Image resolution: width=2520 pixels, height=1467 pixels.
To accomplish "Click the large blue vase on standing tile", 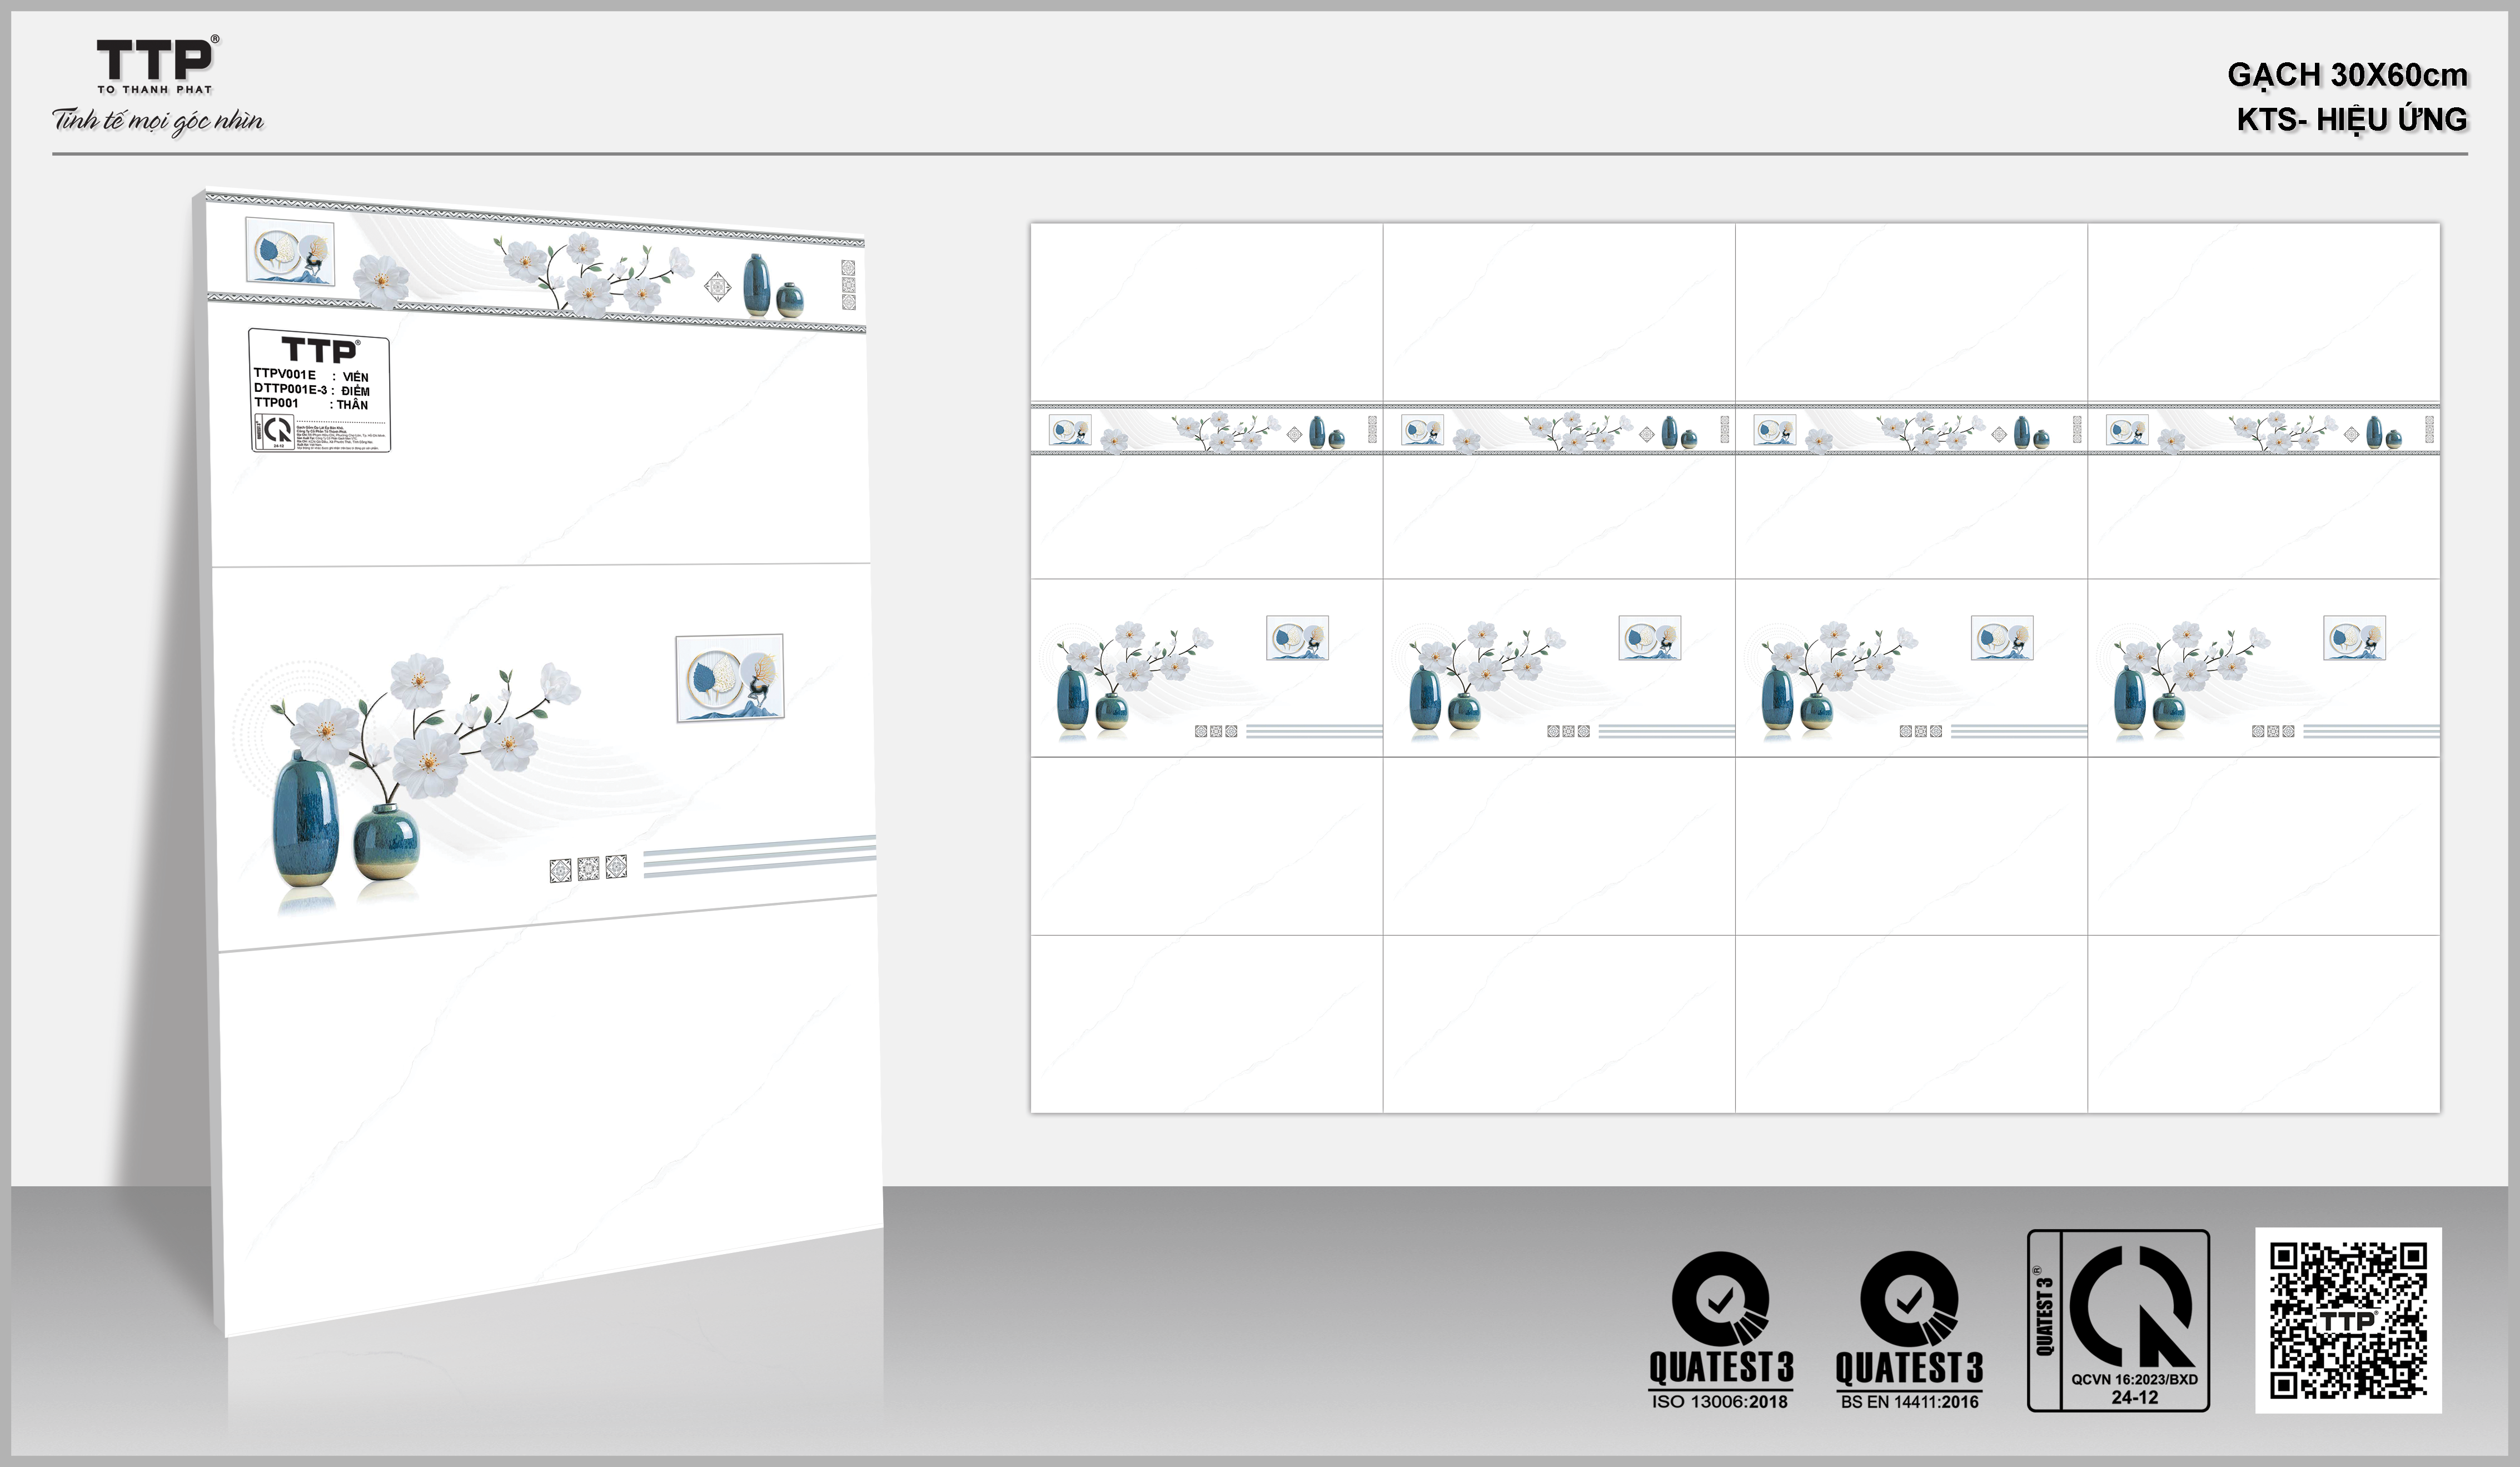I will pos(305,820).
